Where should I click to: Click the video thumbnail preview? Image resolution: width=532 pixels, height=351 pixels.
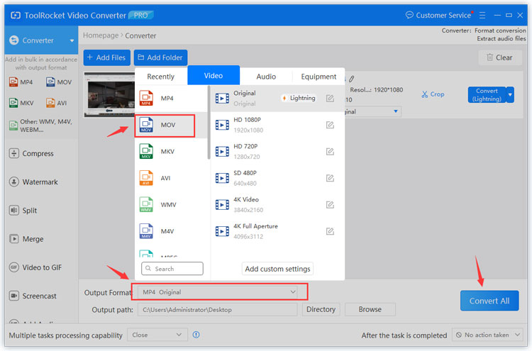point(109,94)
